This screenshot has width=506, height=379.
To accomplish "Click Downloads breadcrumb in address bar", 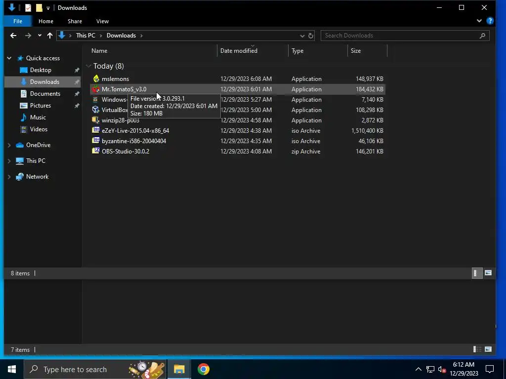I will point(121,36).
